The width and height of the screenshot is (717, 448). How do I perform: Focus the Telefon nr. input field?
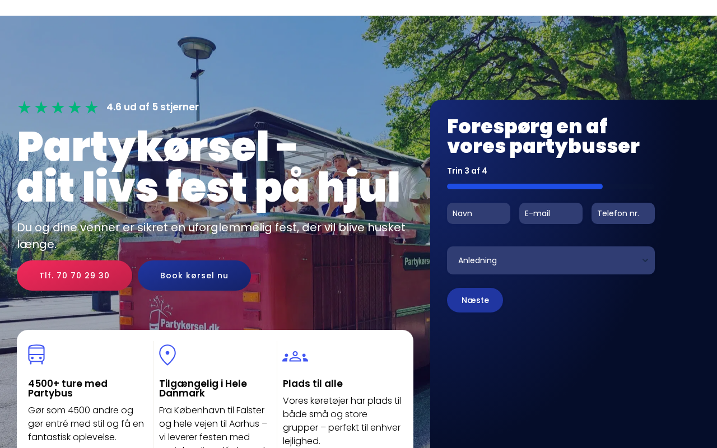click(623, 213)
